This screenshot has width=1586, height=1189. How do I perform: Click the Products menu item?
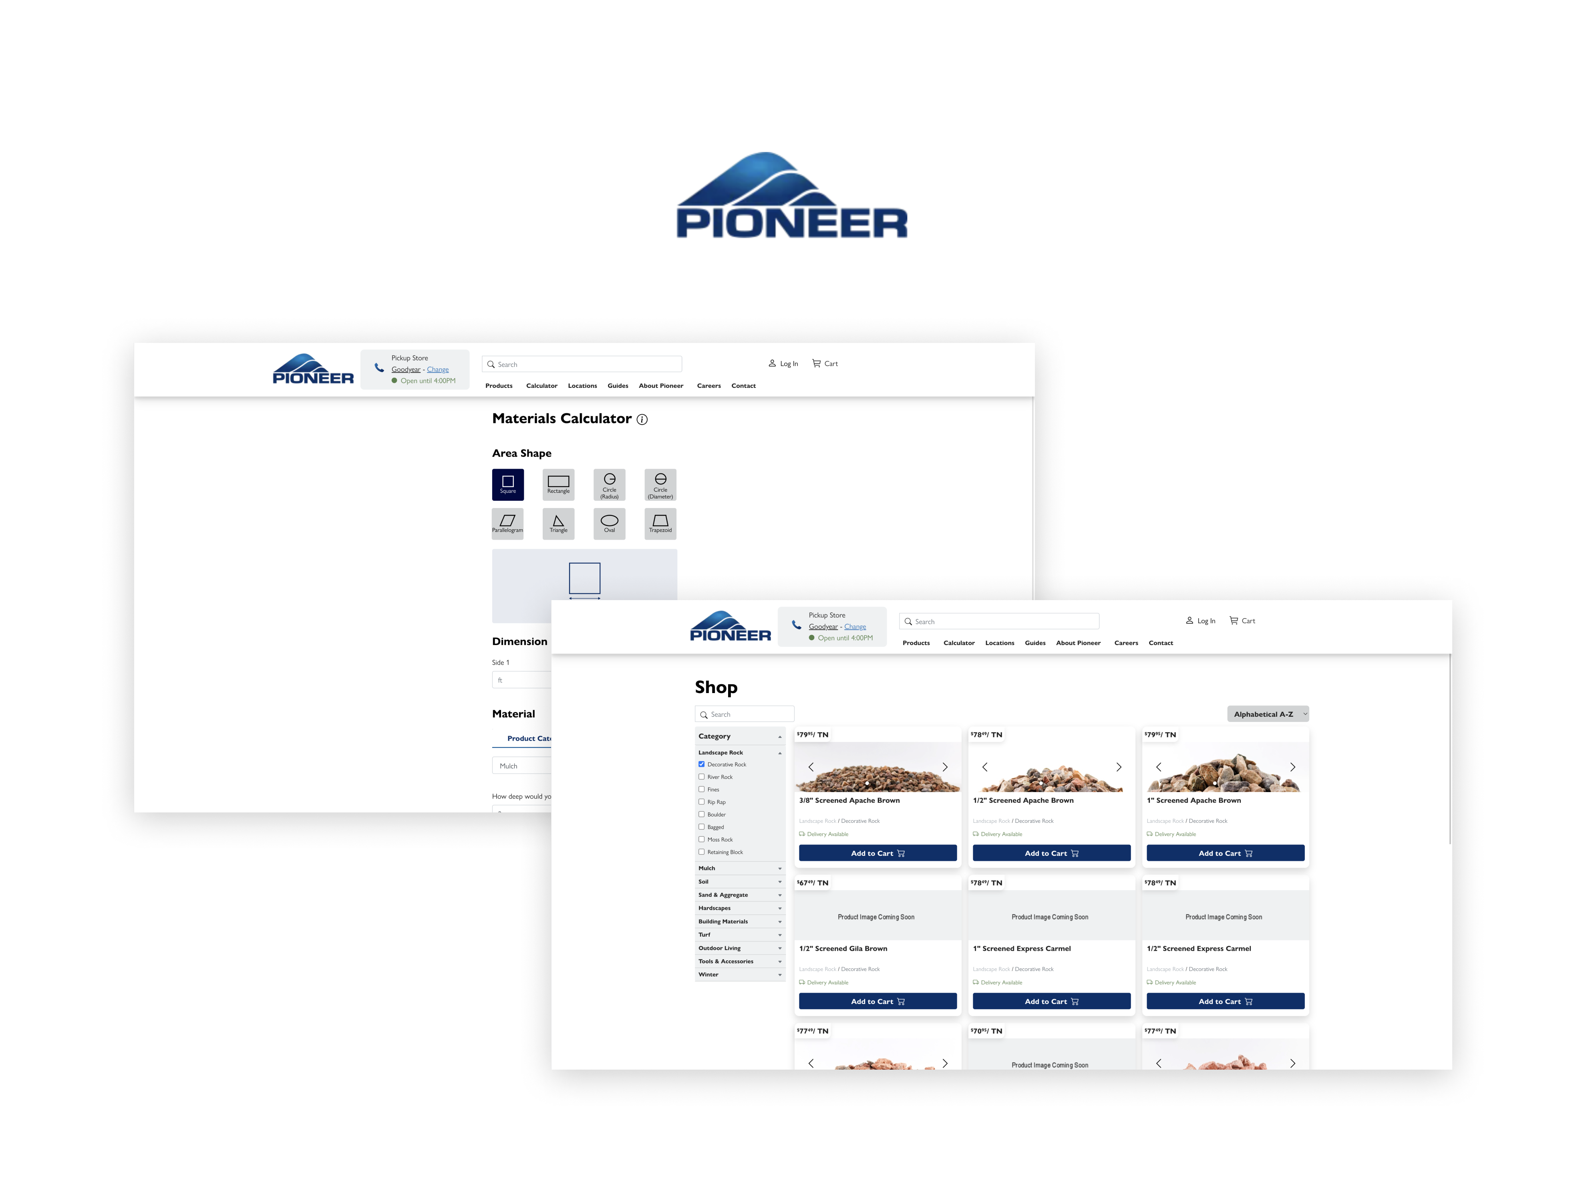pos(499,385)
